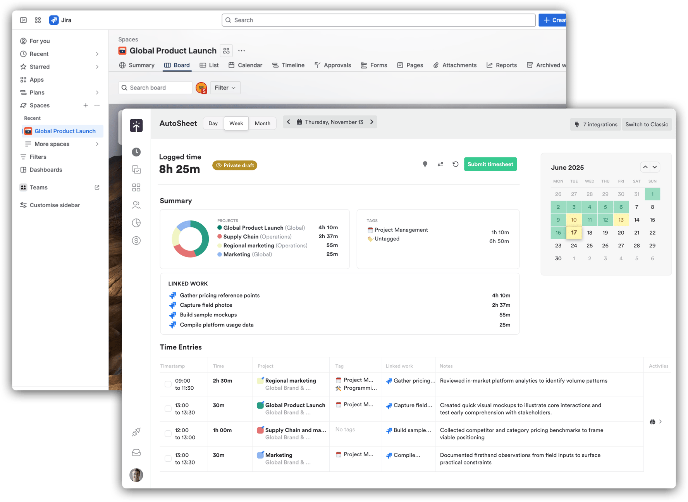Select June 17 in the calendar
Screen dimensions: 688x502
(x=574, y=232)
